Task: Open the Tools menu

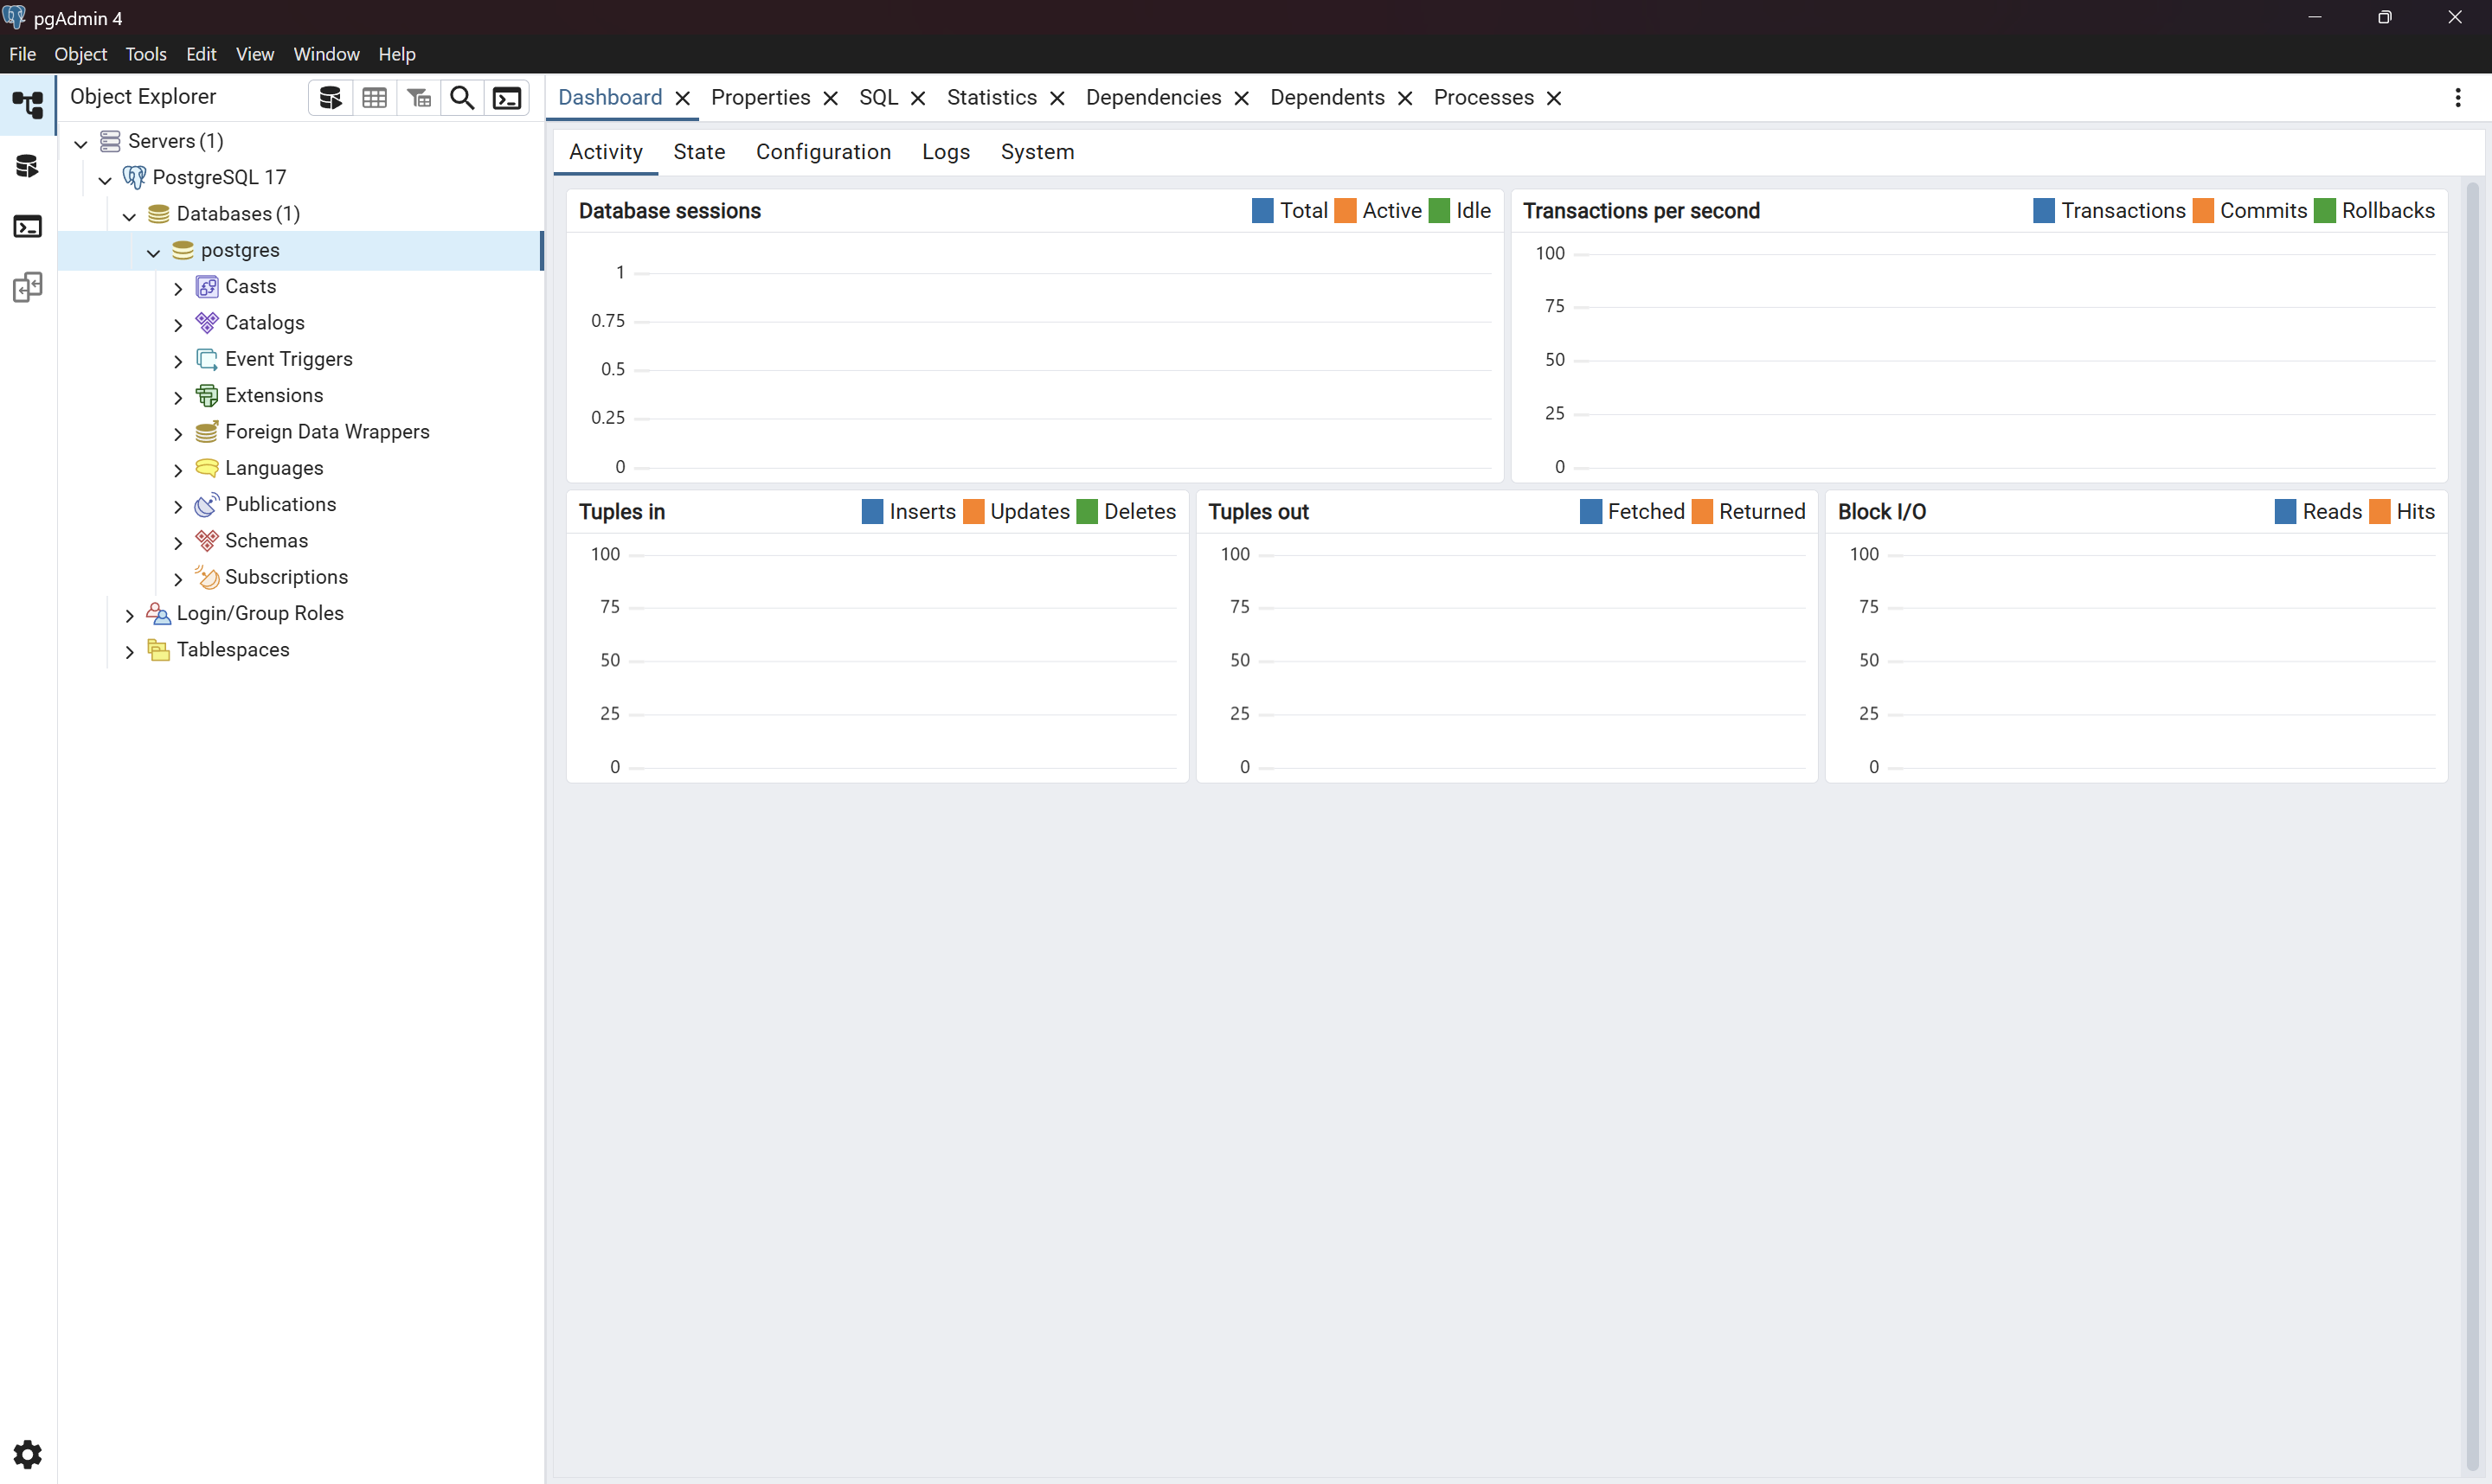Action: (x=145, y=54)
